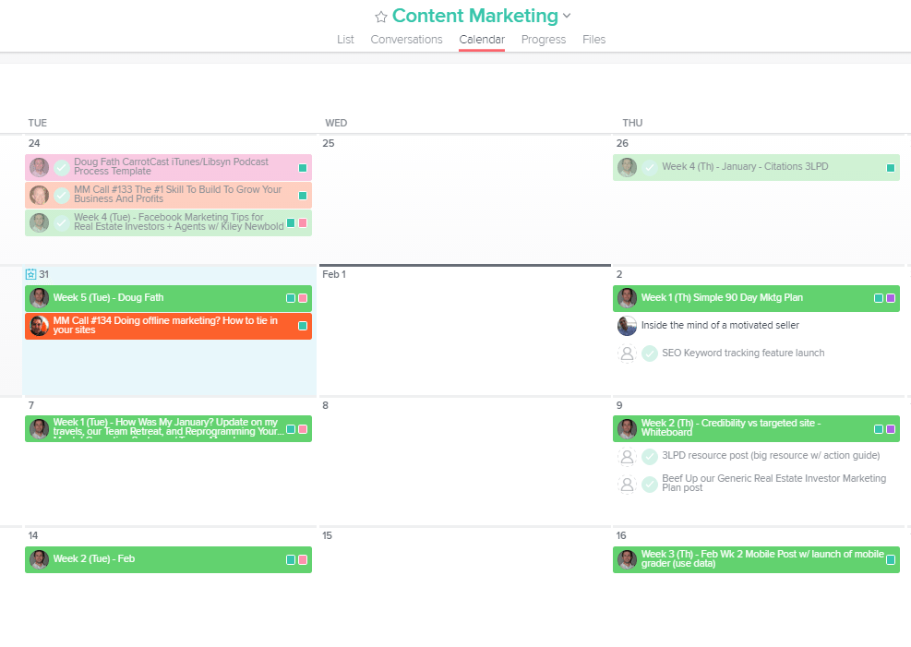Mark SEO Keyword tracking feature launch incomplete
The height and width of the screenshot is (647, 911).
tap(650, 353)
